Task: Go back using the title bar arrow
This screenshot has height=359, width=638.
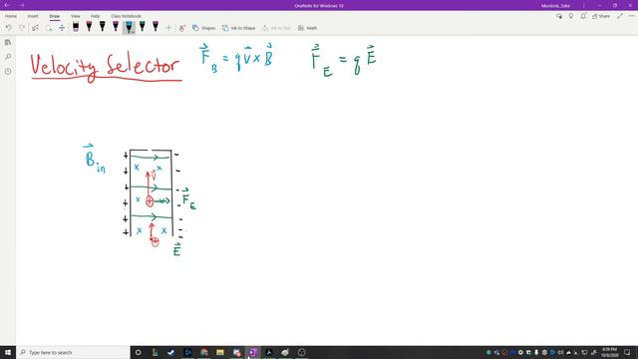Action: (7, 5)
